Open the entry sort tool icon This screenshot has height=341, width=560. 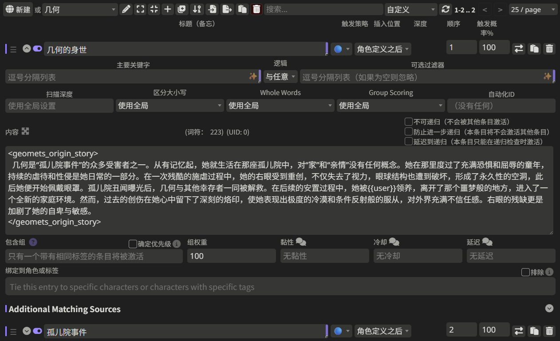pyautogui.click(x=197, y=9)
